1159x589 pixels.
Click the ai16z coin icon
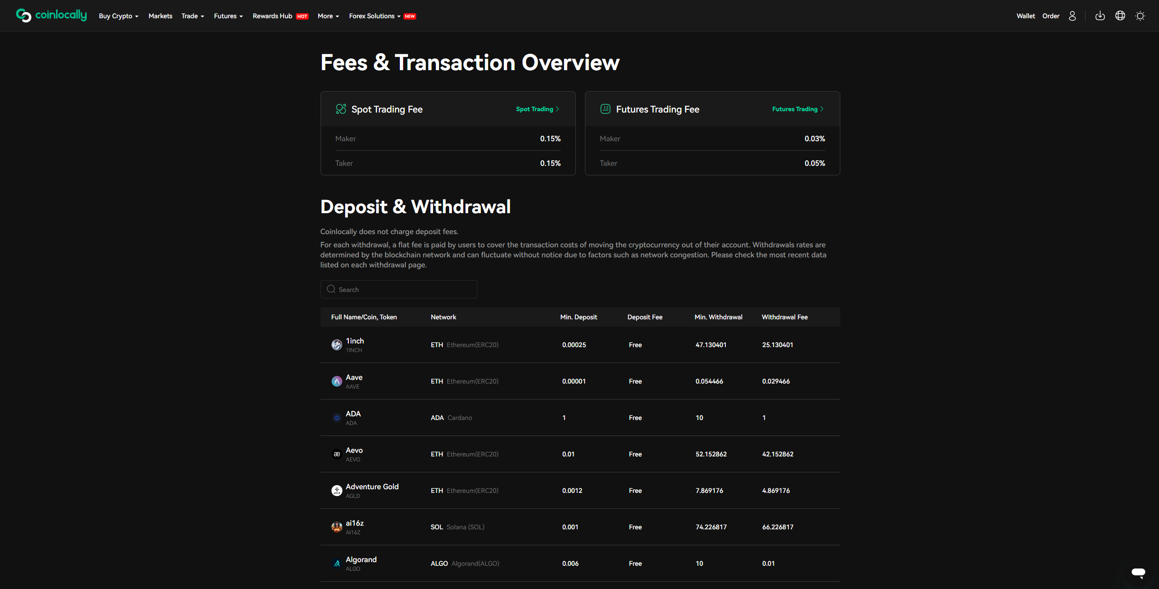[x=336, y=527]
